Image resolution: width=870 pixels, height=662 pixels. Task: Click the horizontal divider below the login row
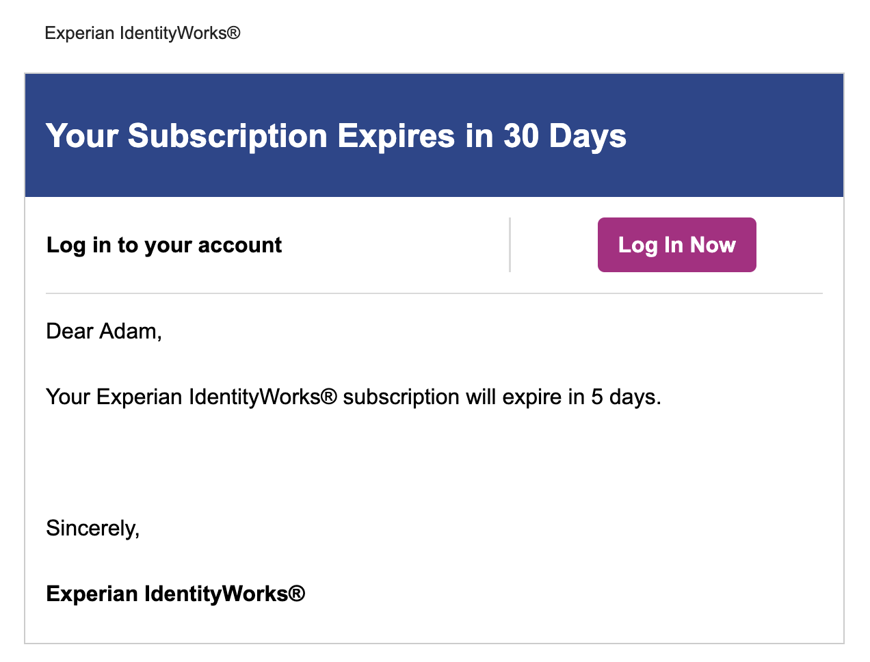434,293
